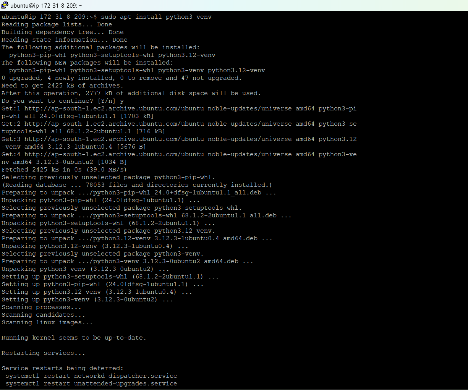Click 'Unpacking python3-pip-whl (24.0+dfsg-1ubuntu1.1)'
This screenshot has height=390, width=468.
(100, 200)
